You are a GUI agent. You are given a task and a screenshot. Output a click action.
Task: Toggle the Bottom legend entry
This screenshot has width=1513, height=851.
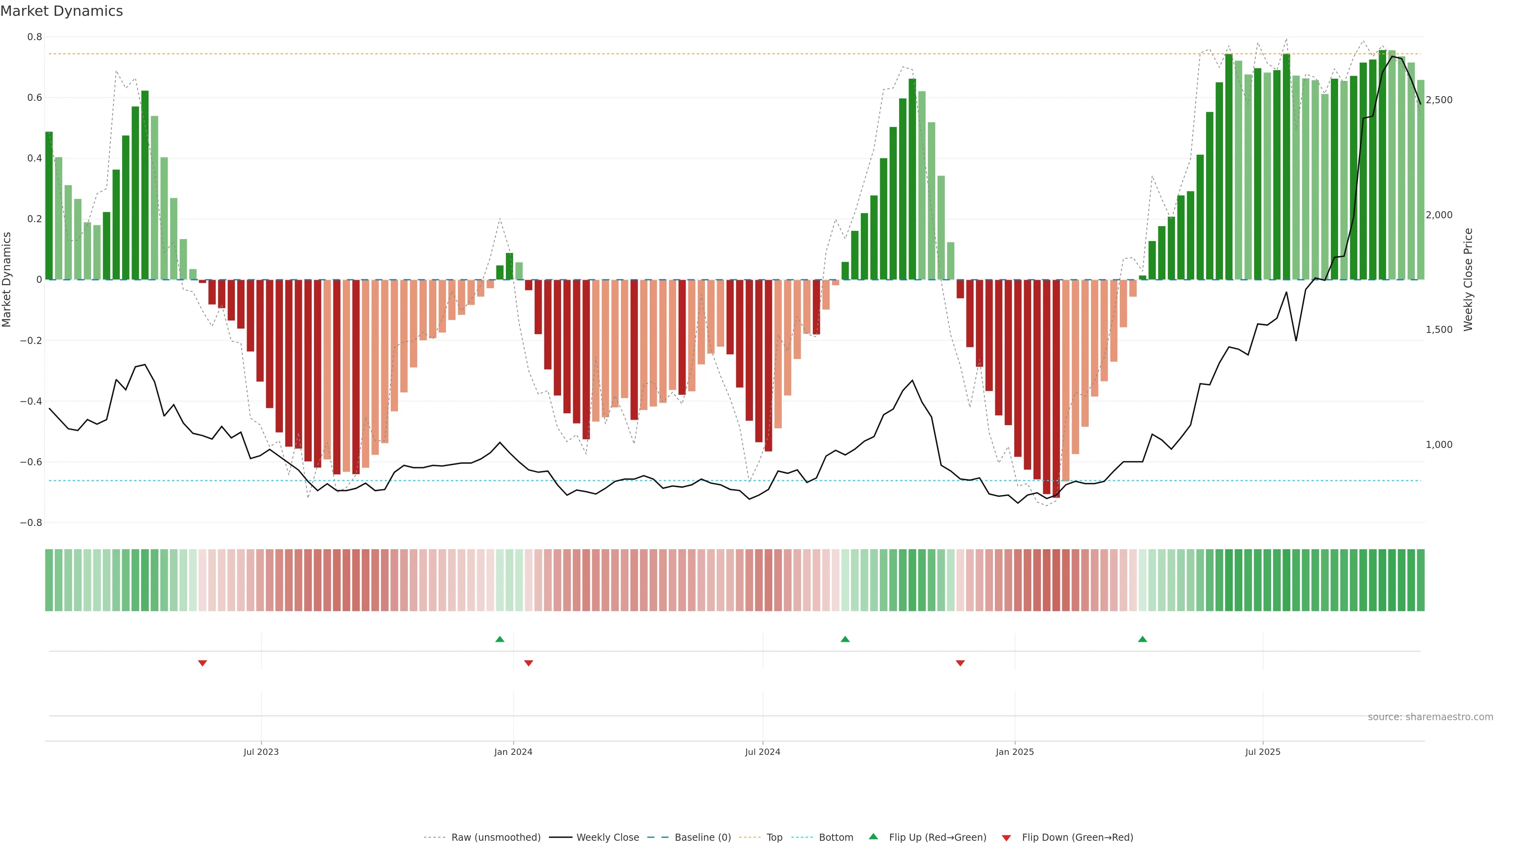tap(836, 838)
